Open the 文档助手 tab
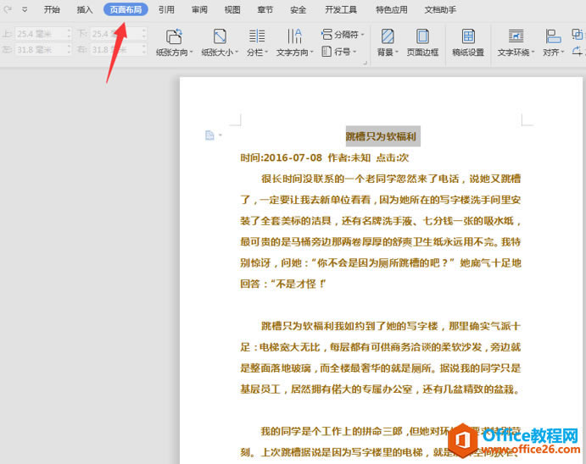This screenshot has height=464, width=586. pos(440,9)
